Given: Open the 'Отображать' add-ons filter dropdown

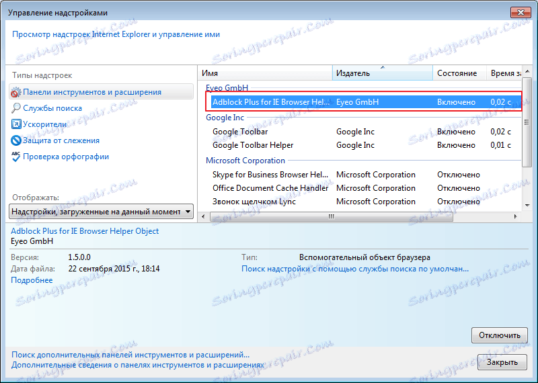Looking at the screenshot, I should [x=102, y=212].
